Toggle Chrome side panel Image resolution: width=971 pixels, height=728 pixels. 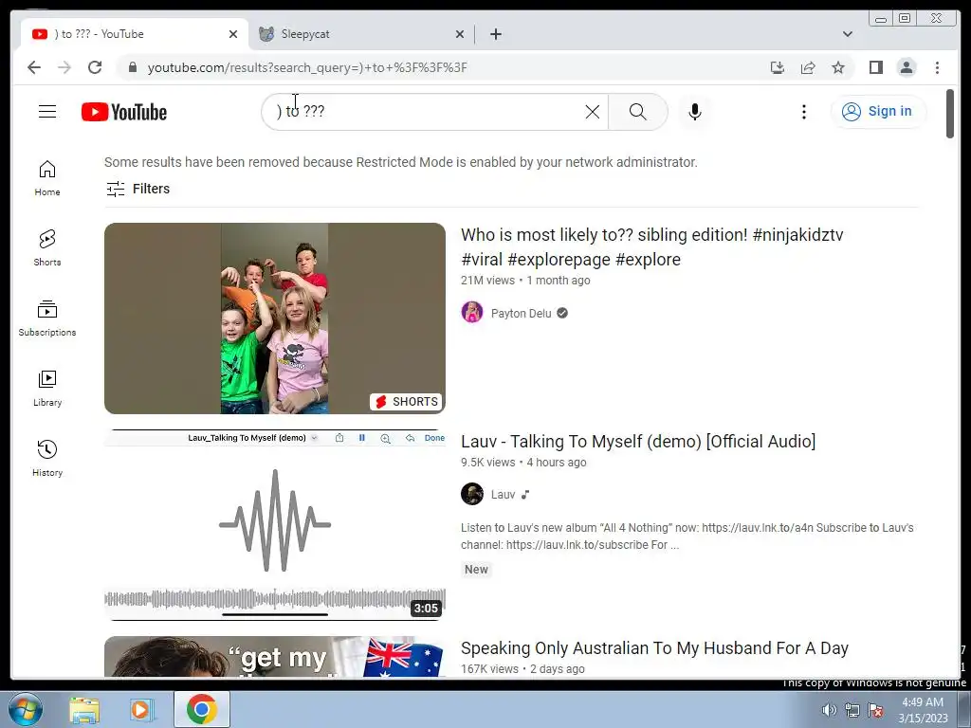[875, 67]
